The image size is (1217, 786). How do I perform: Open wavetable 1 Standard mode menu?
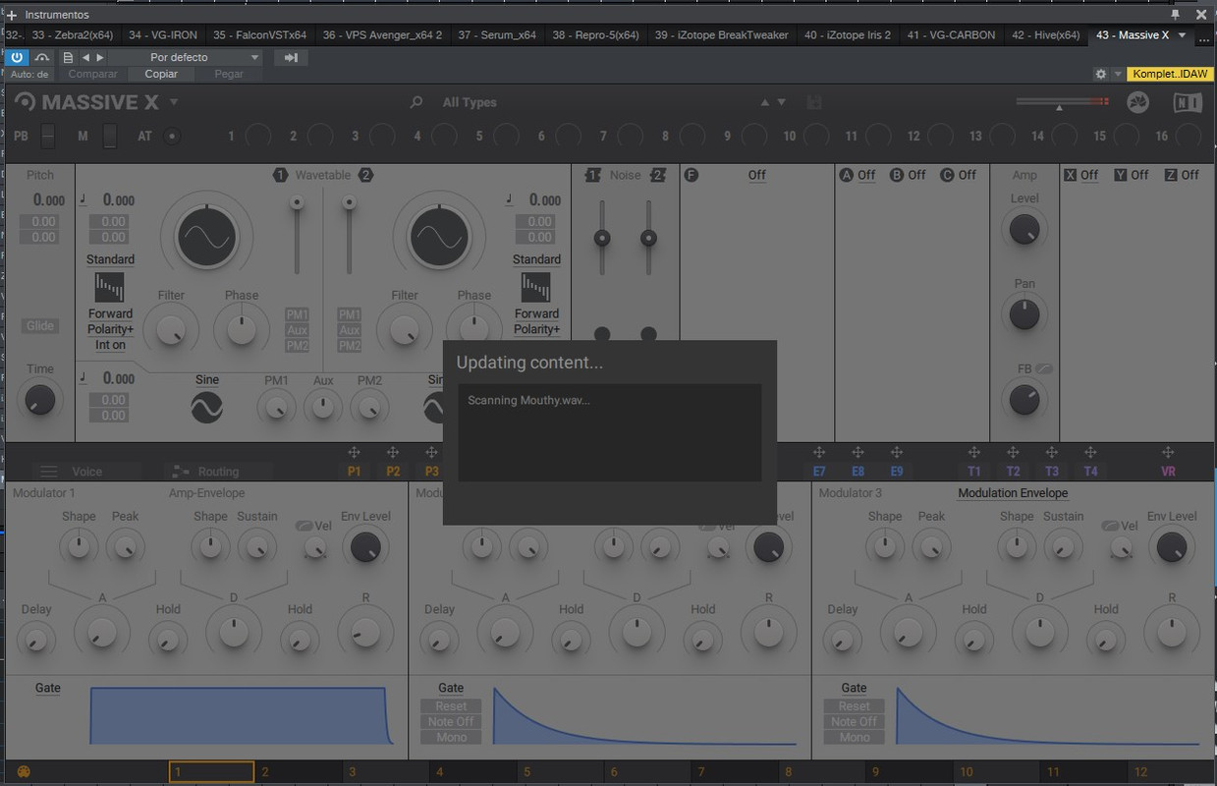coord(110,259)
